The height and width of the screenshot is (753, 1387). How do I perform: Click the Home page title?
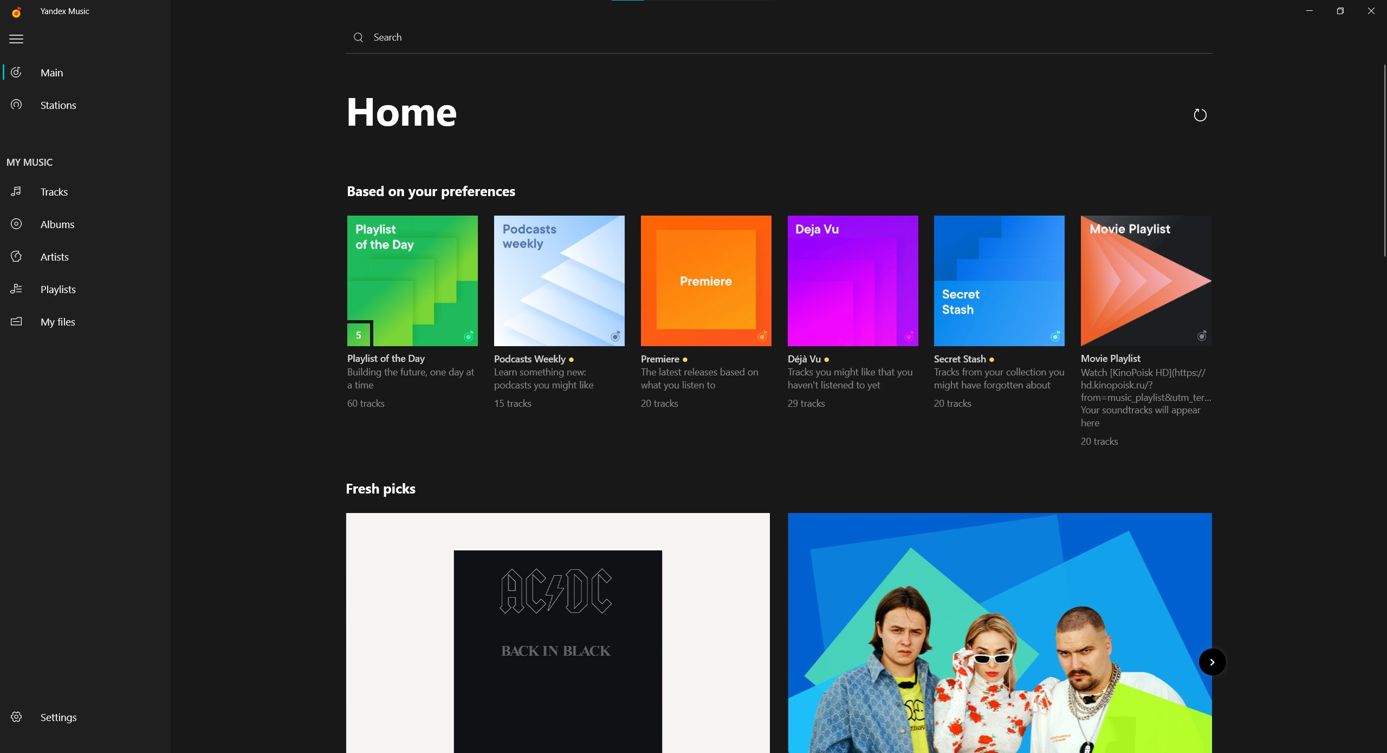(401, 112)
